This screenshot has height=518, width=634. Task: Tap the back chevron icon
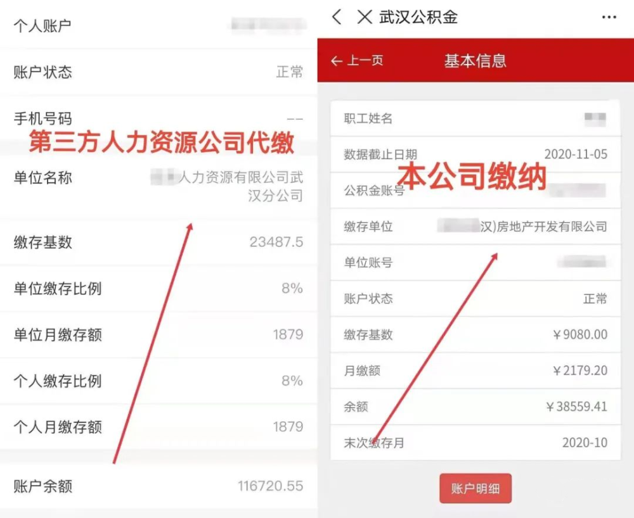coord(337,17)
